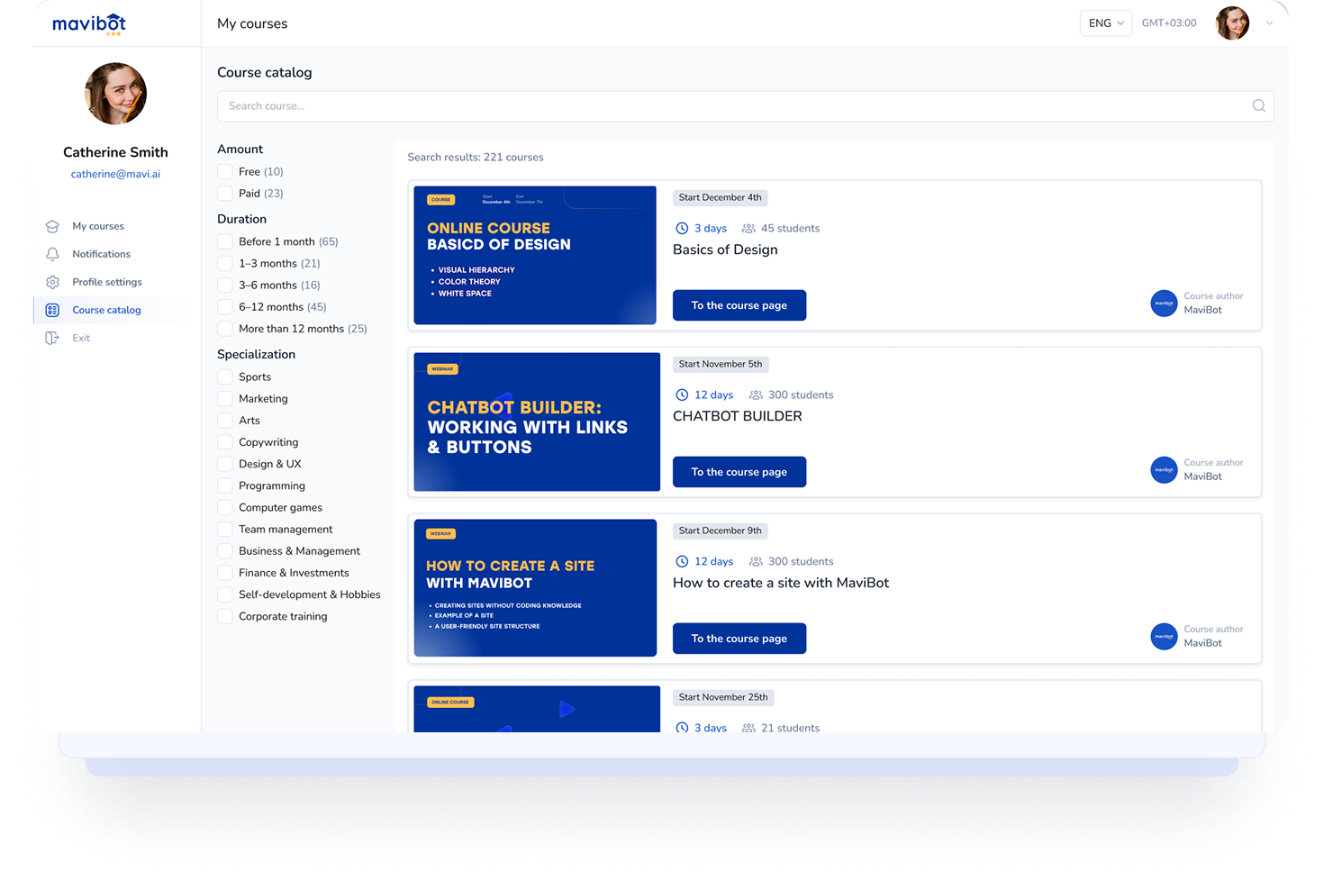
Task: Click the Exit door icon
Action: click(x=52, y=339)
